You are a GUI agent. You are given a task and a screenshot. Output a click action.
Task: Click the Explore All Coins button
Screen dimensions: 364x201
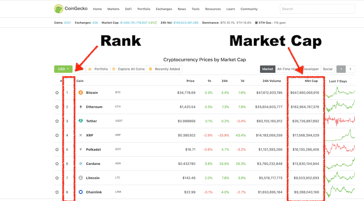coord(128,69)
